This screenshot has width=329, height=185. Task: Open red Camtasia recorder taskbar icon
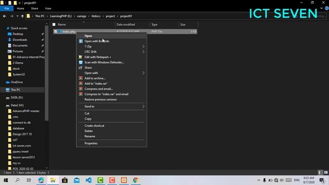(112, 180)
